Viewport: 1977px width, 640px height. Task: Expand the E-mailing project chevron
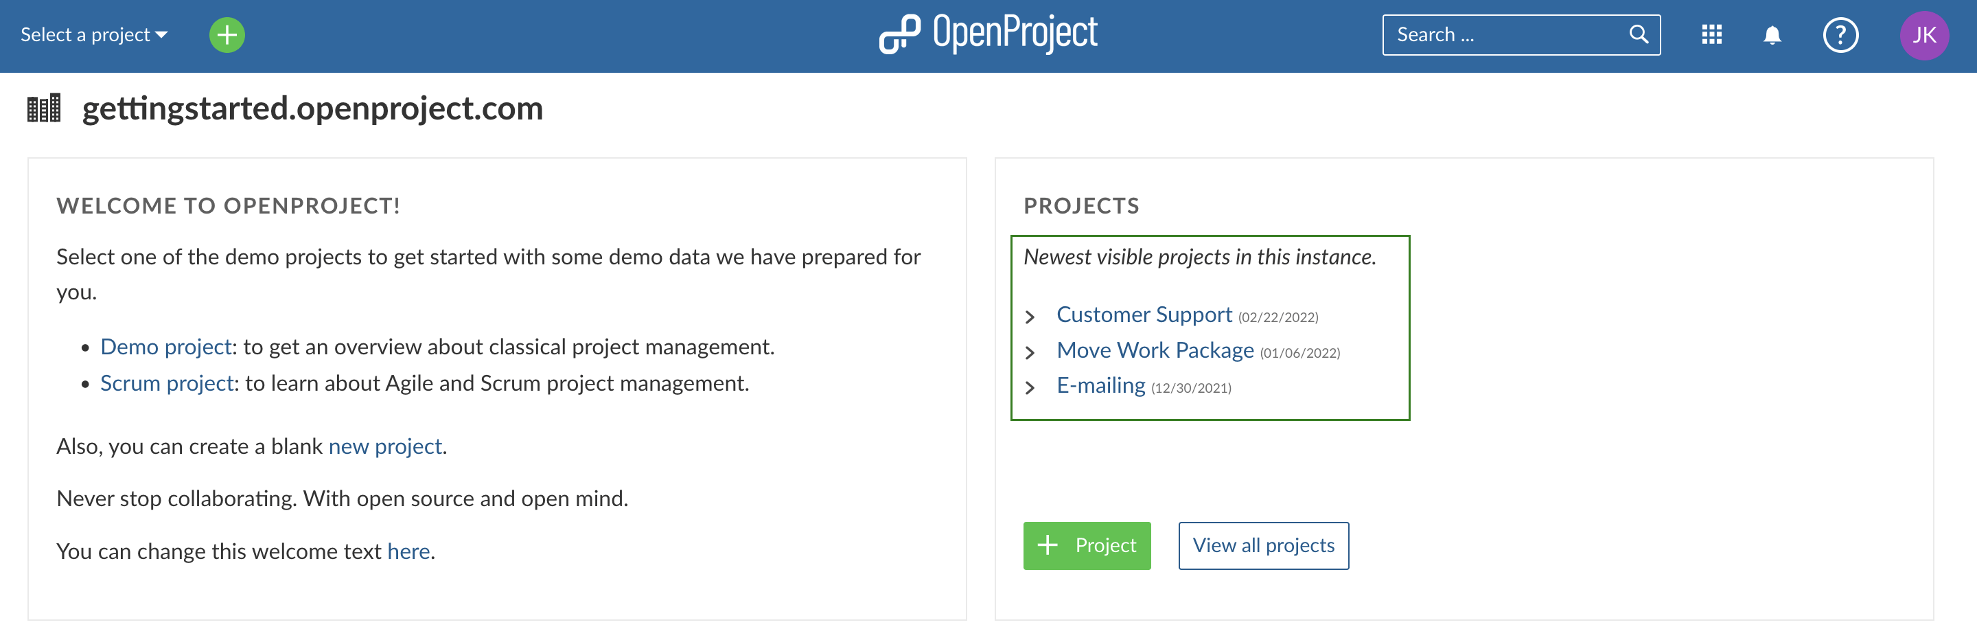(x=1030, y=387)
